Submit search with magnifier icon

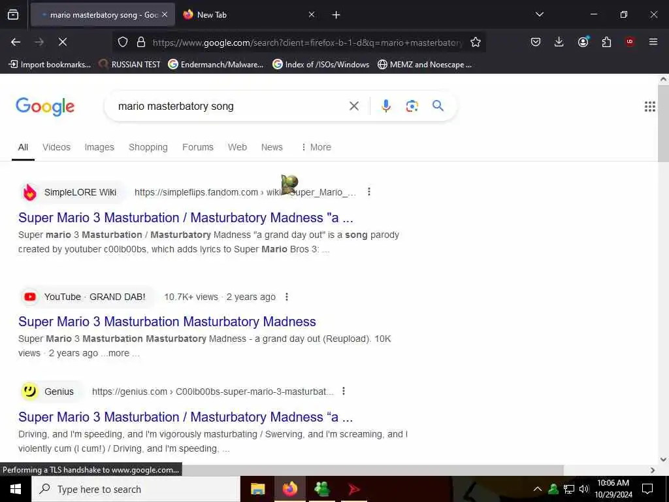click(438, 106)
